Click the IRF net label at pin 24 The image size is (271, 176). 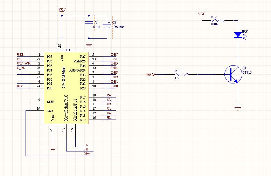20,86
